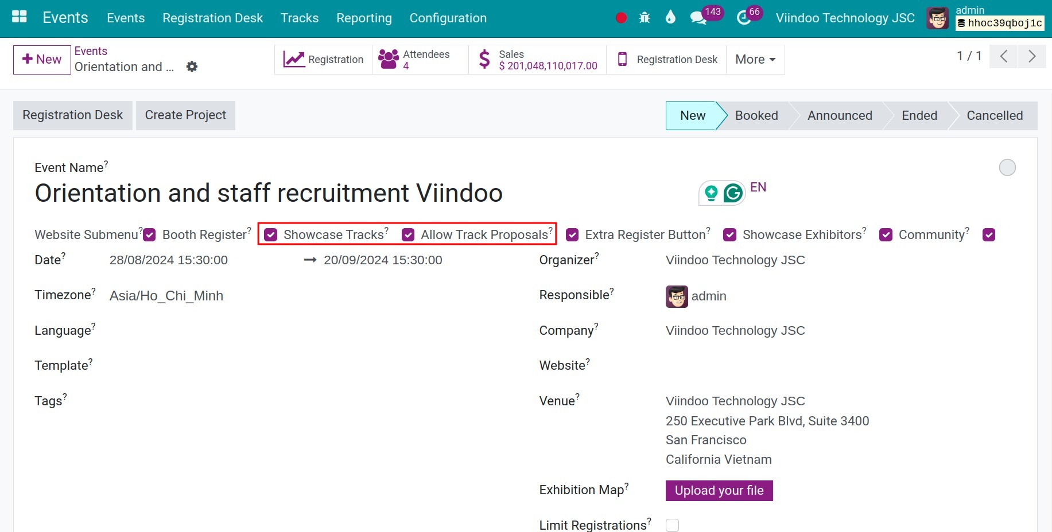Image resolution: width=1052 pixels, height=532 pixels.
Task: Click Events breadcrumb link
Action: coord(91,51)
